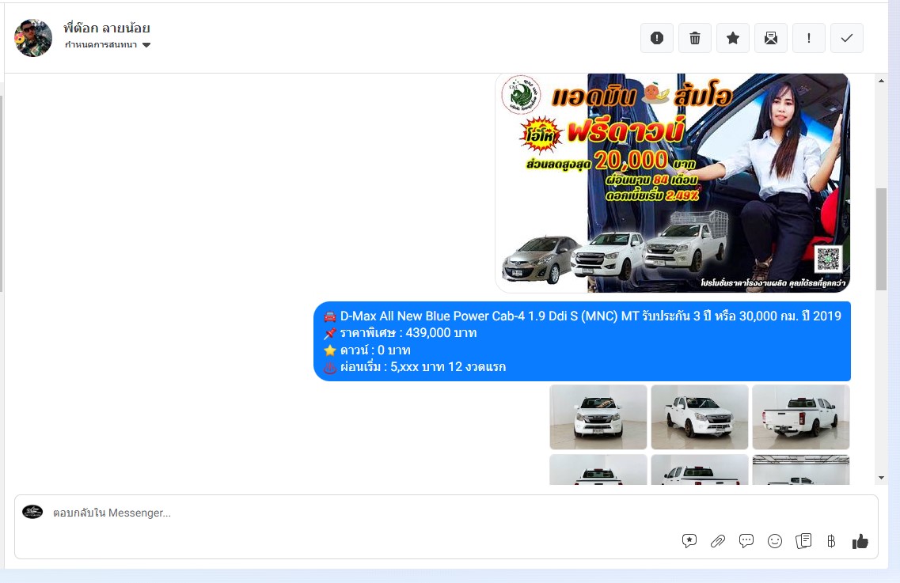Open rear-side white pickup photo
This screenshot has width=900, height=583.
click(x=801, y=417)
